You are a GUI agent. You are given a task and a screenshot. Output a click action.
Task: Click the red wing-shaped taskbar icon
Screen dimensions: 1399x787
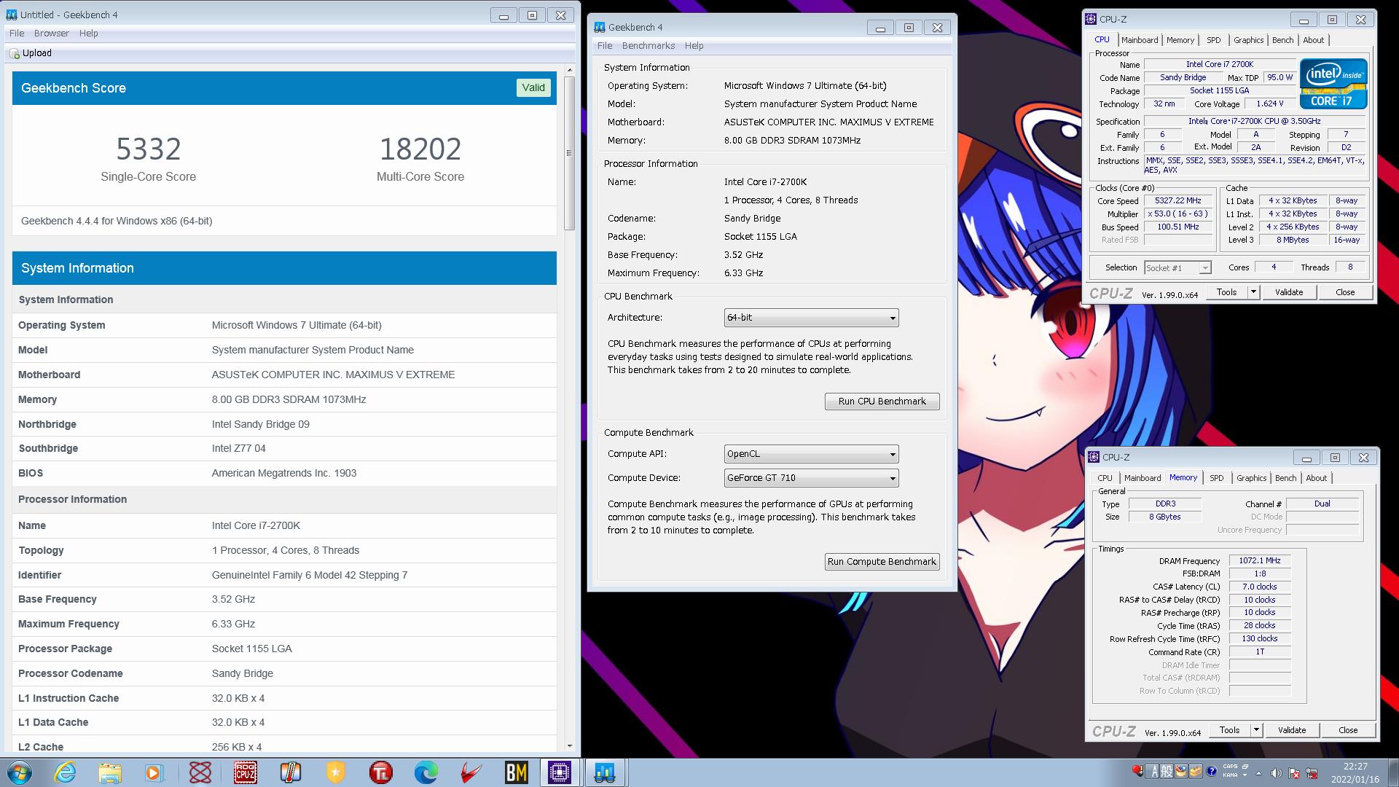(471, 772)
